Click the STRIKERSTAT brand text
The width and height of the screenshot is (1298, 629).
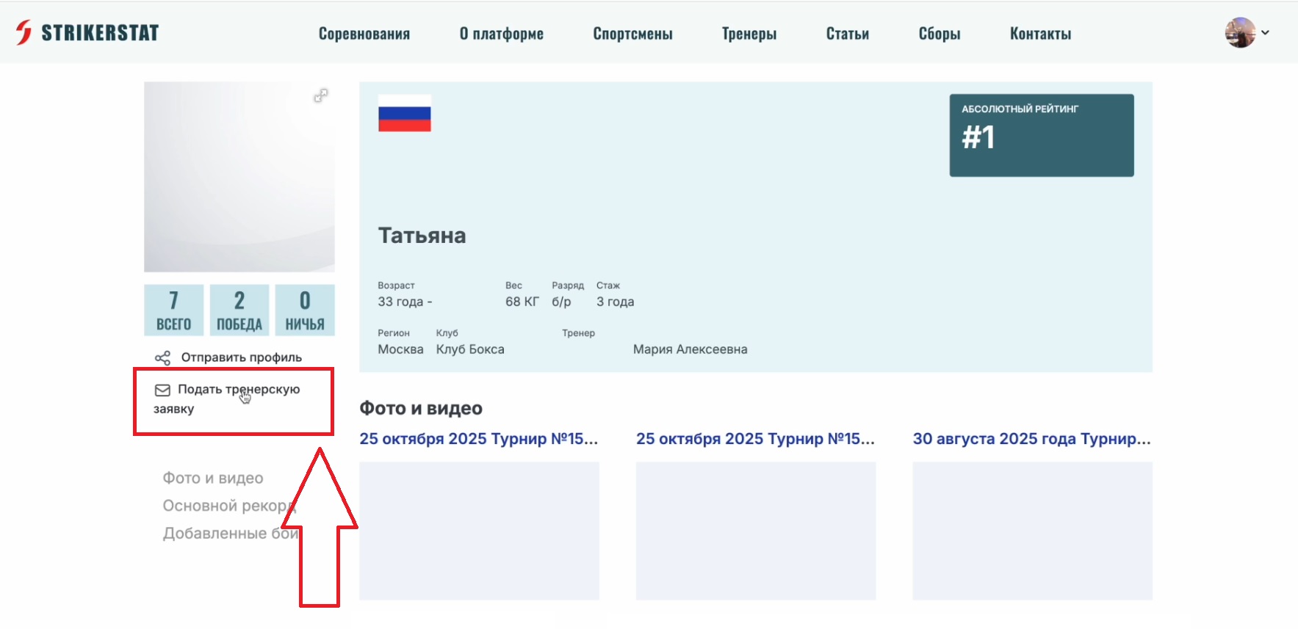point(100,33)
